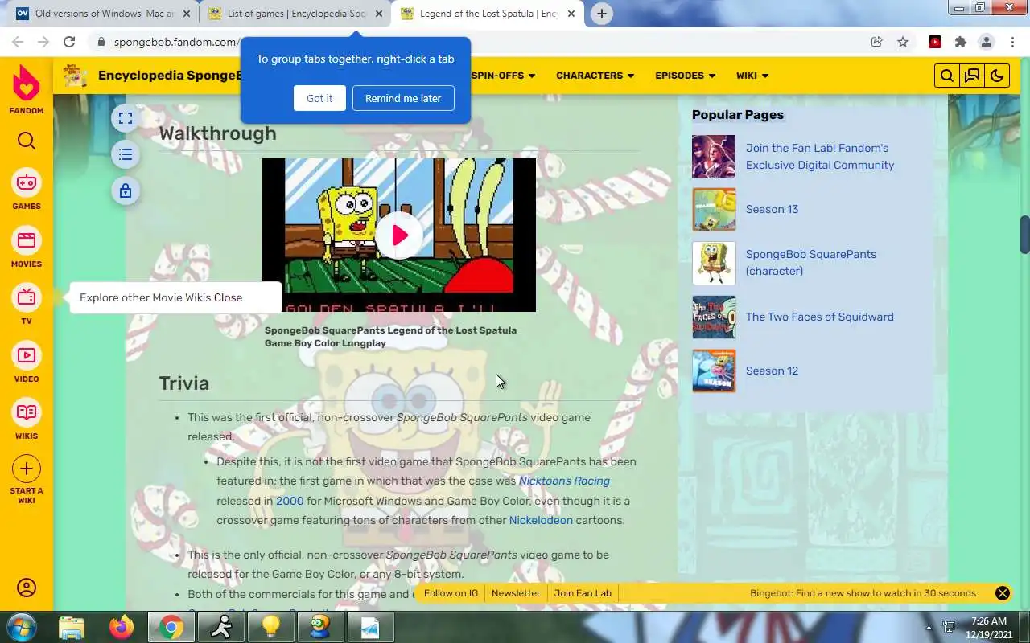The image size is (1030, 643).
Task: Open the Nicktoons Racing link
Action: point(564,481)
